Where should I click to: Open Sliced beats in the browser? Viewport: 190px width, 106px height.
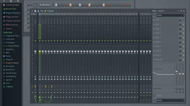(x=10, y=73)
